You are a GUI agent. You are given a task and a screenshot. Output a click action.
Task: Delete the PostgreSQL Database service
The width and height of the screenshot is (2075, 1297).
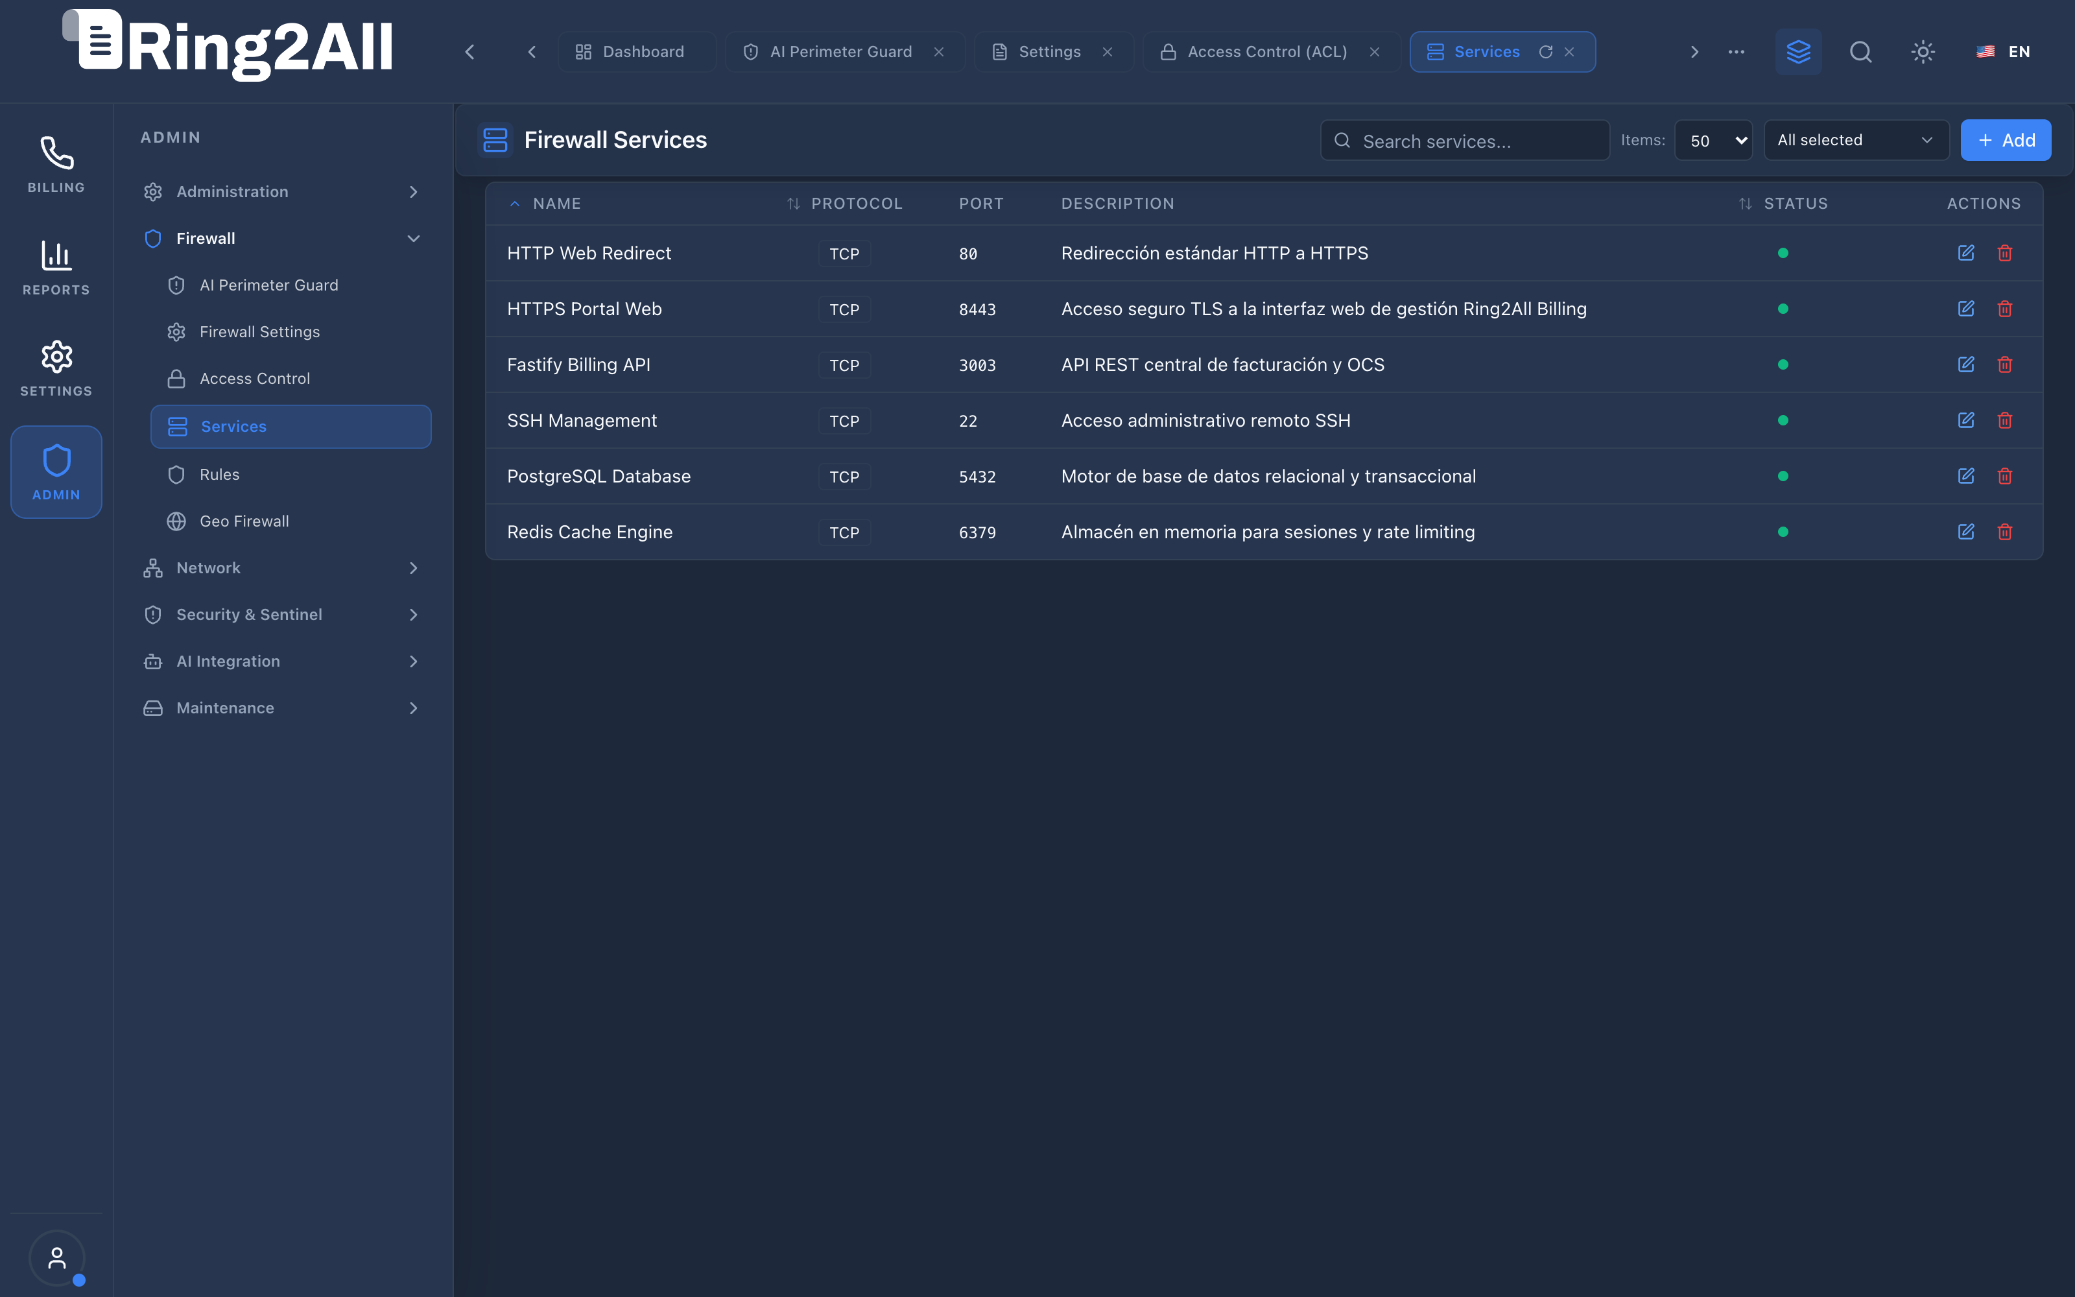pyautogui.click(x=2005, y=476)
